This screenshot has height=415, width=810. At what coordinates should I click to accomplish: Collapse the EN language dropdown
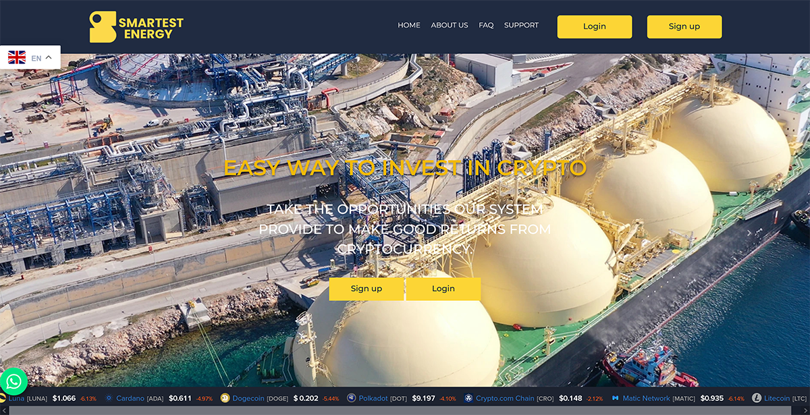pos(47,57)
